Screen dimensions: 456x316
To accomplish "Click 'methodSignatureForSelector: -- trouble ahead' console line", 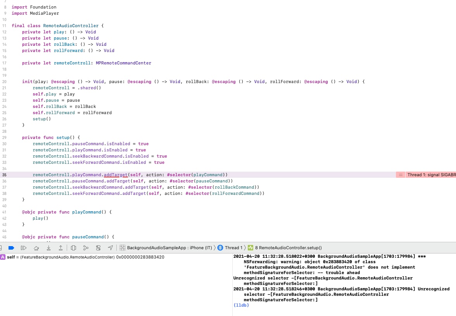I will [302, 273].
